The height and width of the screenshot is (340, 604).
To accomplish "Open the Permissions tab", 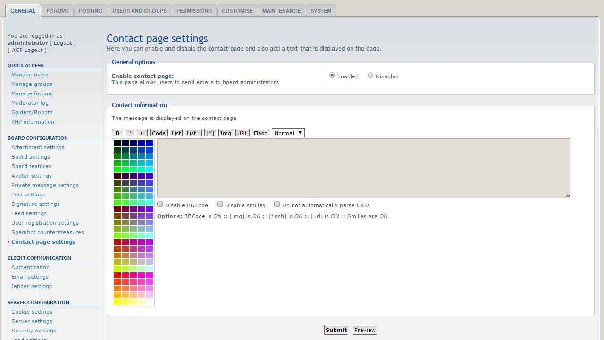I will click(x=194, y=11).
